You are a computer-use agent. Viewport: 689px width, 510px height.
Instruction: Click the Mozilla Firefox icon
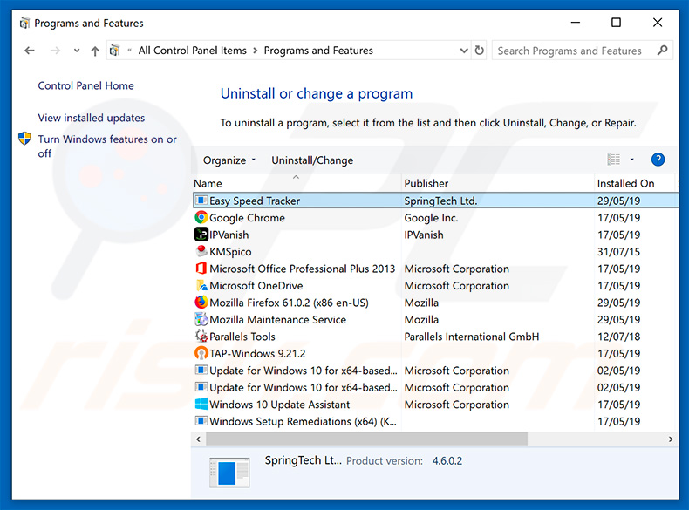[201, 303]
